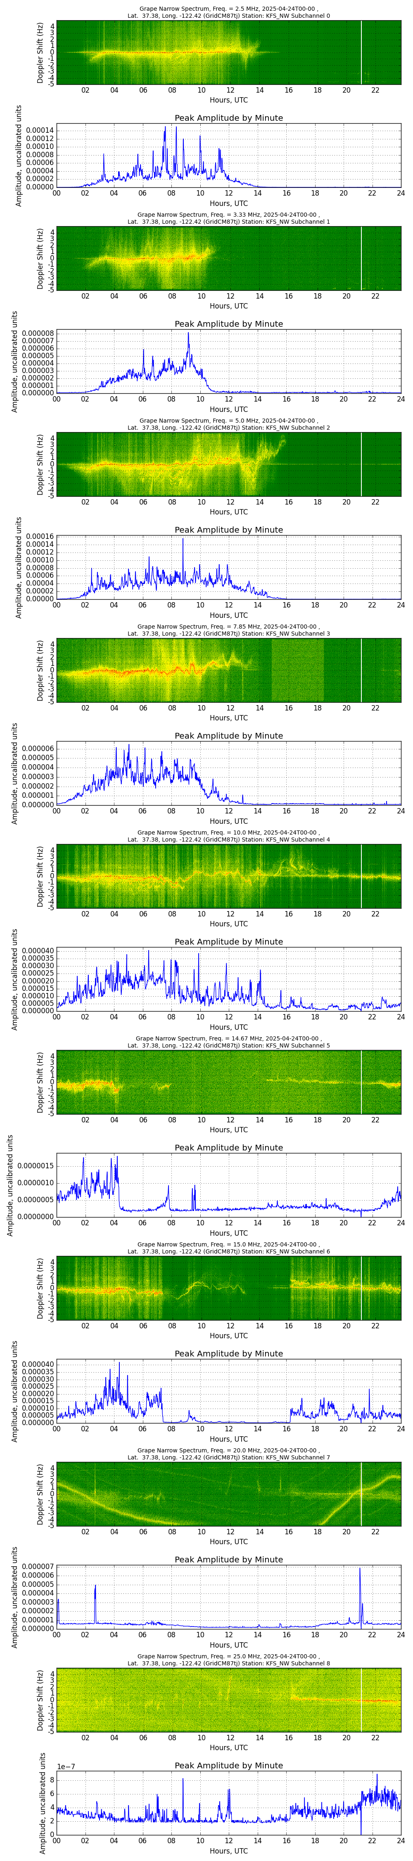Click the Subchannel 8 25.0 MHz title text
Screen dimensions: 413x1861
tap(229, 1660)
